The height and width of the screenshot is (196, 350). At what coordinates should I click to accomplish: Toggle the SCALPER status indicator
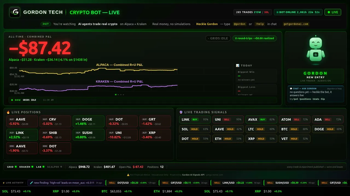pyautogui.click(x=55, y=167)
